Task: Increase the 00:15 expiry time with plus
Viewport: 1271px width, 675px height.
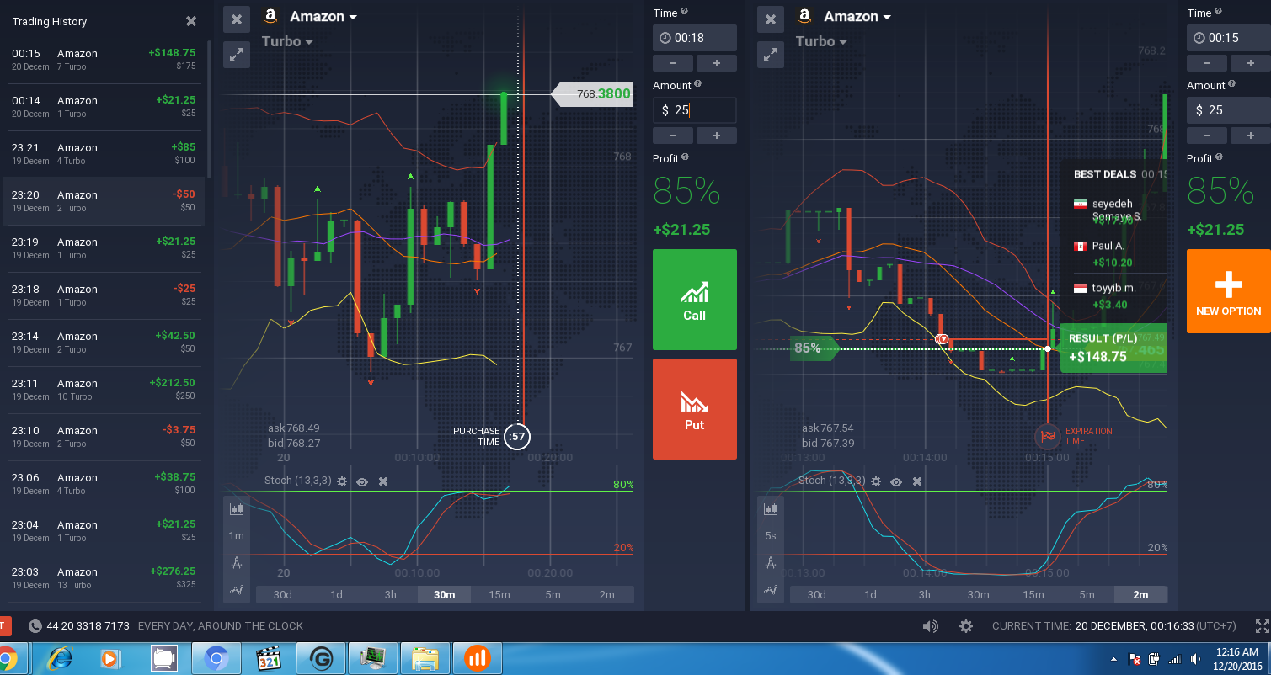Action: 1251,63
